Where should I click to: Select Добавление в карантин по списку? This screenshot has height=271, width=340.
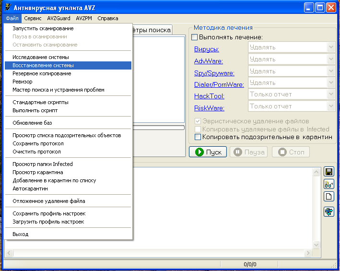[x=68, y=181]
